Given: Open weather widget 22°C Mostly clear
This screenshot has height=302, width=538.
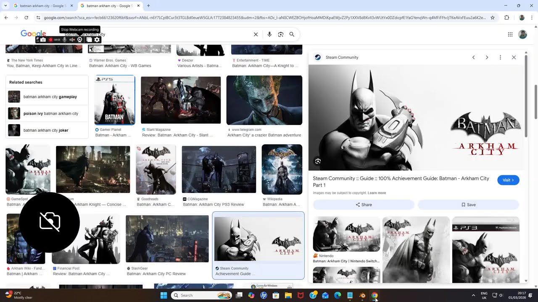Looking at the screenshot, I should click(19, 295).
